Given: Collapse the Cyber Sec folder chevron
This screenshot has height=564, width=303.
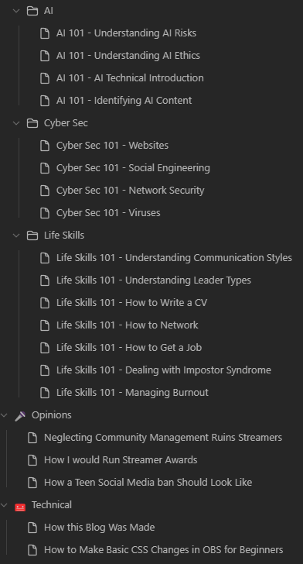Looking at the screenshot, I should [16, 123].
